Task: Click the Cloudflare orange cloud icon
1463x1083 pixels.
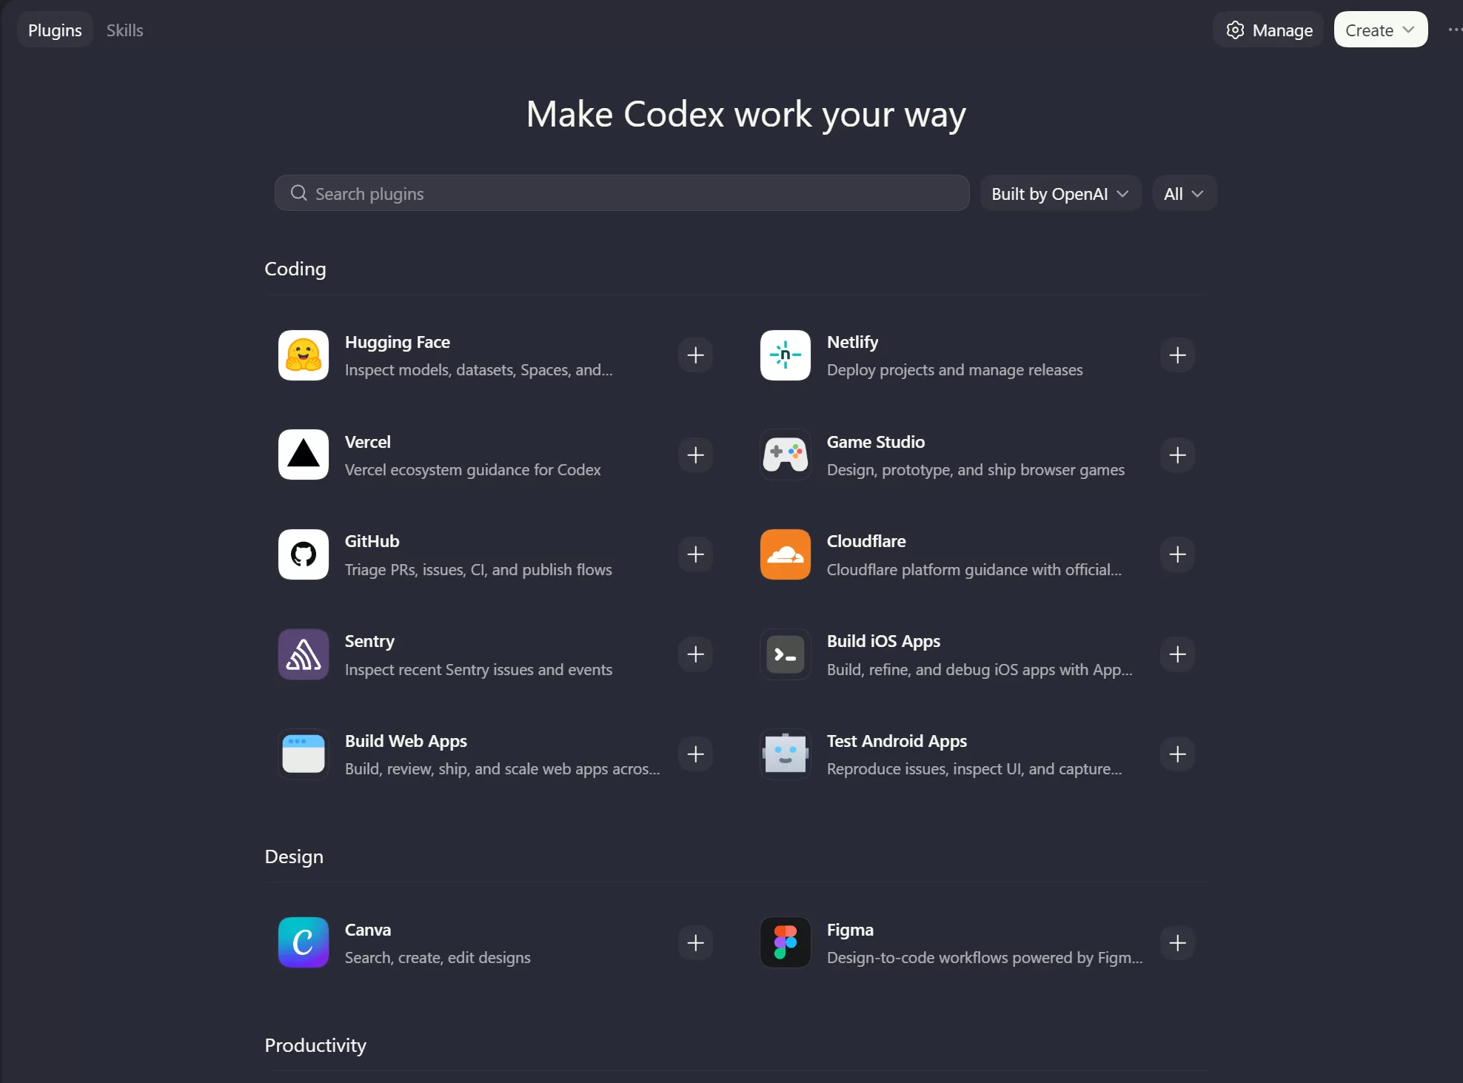Action: click(x=785, y=554)
